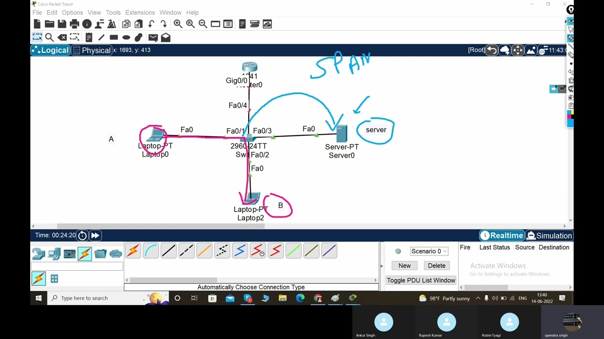Screen dimensions: 604x339
Task: Open the Tools menu
Action: click(x=113, y=12)
